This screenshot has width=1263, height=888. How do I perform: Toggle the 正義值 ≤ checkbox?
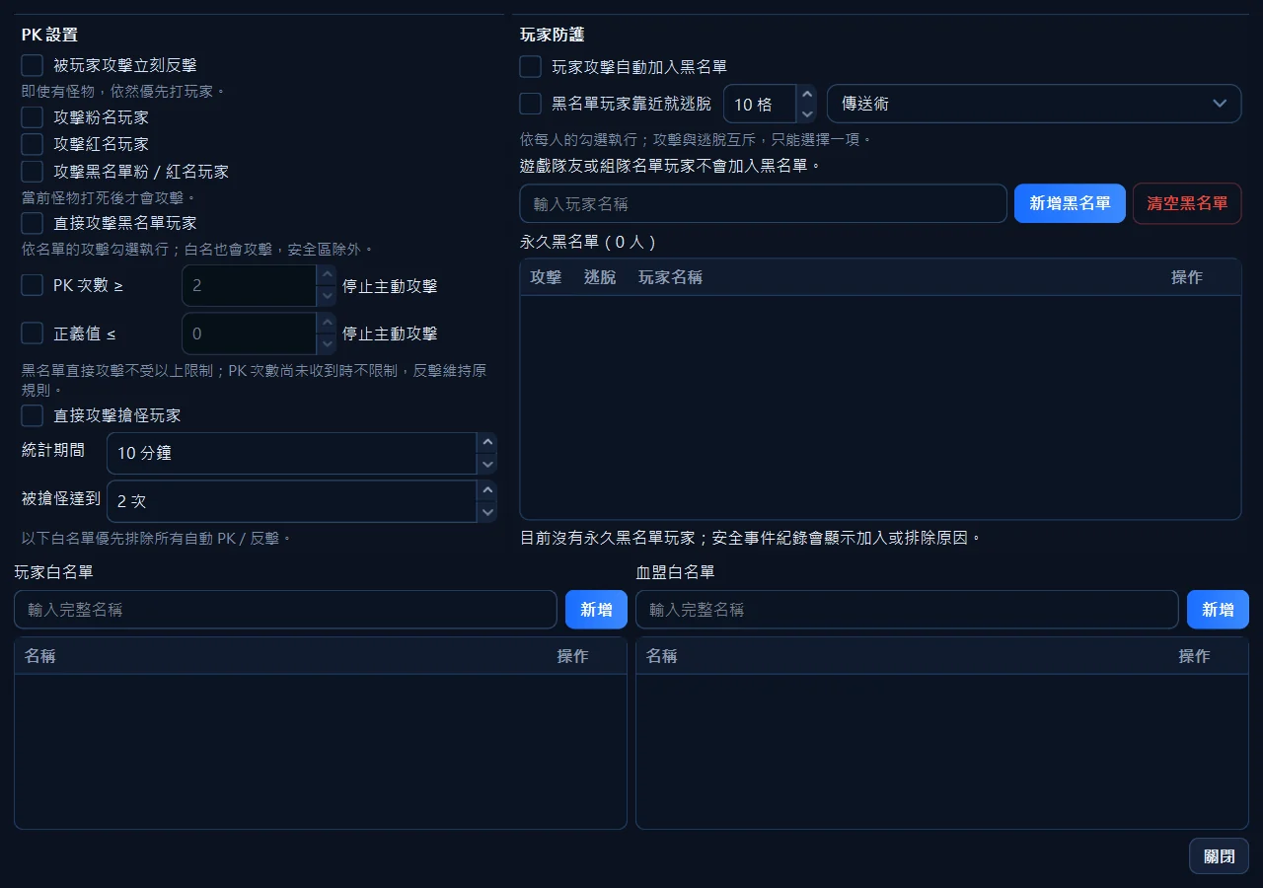(33, 333)
